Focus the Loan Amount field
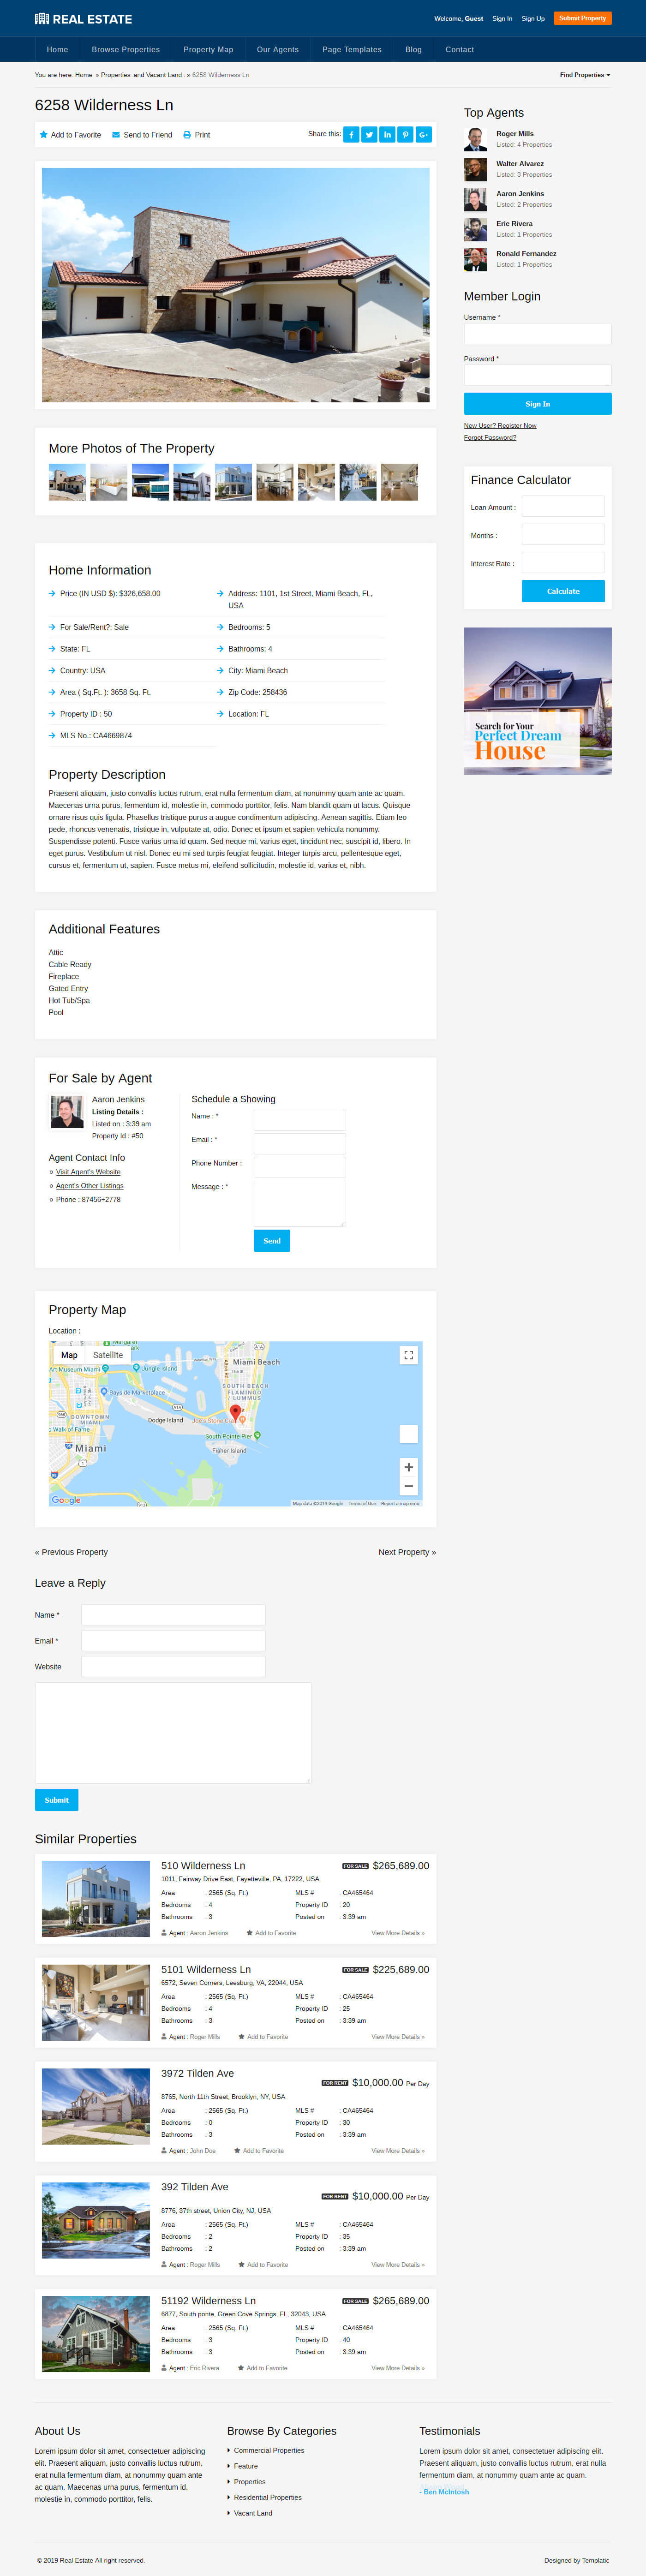The image size is (646, 2576). [563, 507]
